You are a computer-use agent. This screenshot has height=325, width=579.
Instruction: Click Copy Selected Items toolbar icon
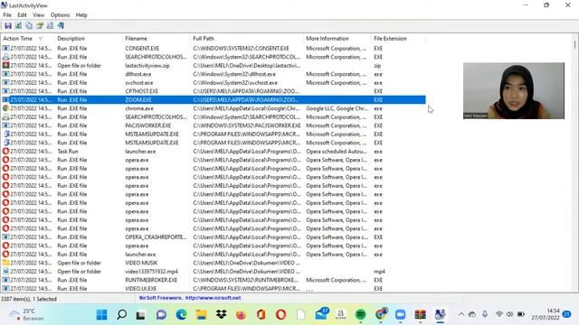coord(29,26)
